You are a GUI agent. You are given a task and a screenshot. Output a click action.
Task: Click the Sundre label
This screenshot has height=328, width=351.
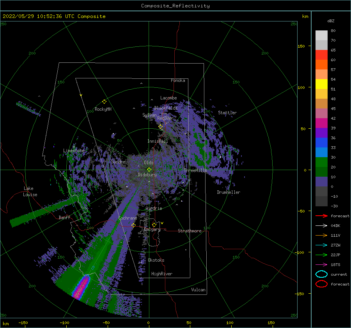point(118,161)
